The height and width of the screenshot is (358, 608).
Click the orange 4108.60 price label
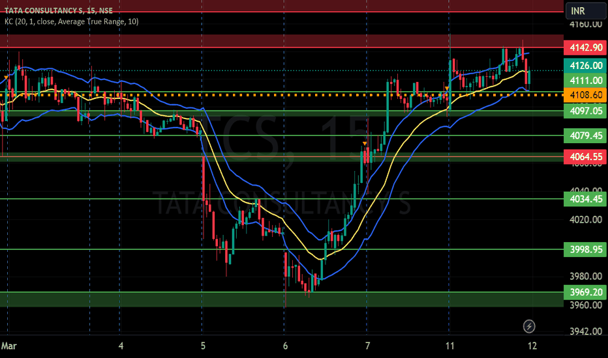click(x=586, y=95)
